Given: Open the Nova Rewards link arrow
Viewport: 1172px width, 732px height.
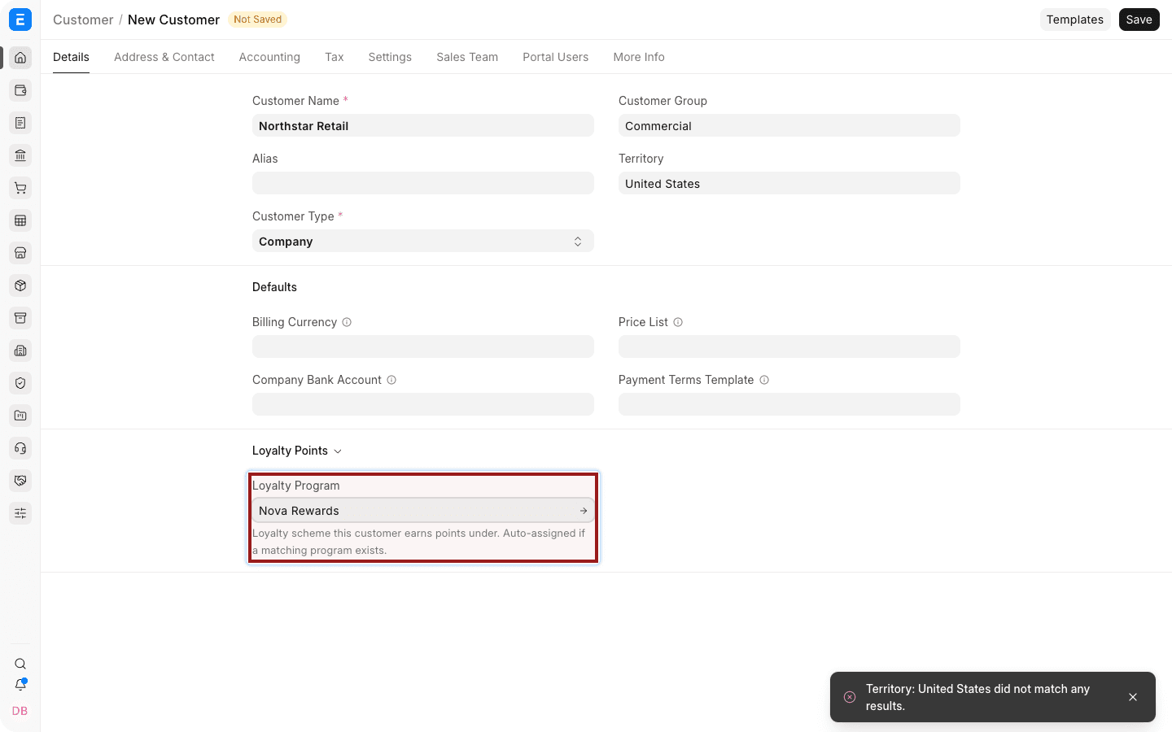Looking at the screenshot, I should point(584,511).
